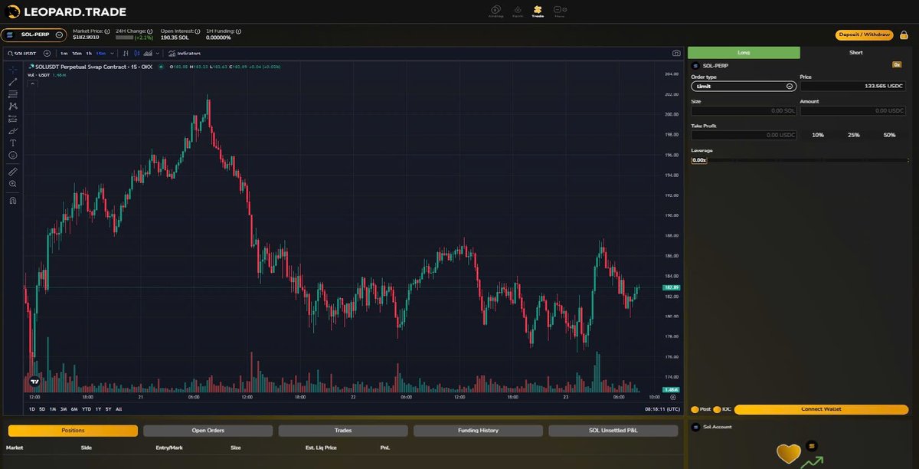This screenshot has height=469, width=919.
Task: Select the YTD date range
Action: tap(87, 409)
